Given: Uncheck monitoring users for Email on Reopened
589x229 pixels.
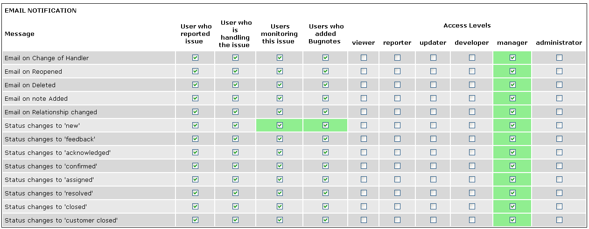Looking at the screenshot, I should click(280, 71).
